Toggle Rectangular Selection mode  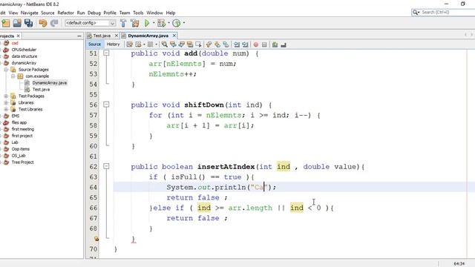pyautogui.click(x=198, y=44)
